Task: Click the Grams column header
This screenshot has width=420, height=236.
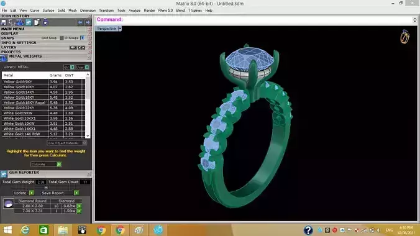Action: (55, 75)
